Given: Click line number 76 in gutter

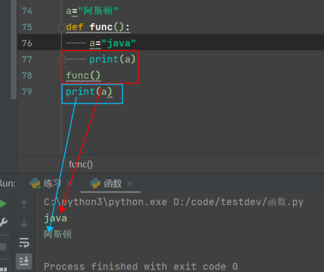Looking at the screenshot, I should pos(27,43).
